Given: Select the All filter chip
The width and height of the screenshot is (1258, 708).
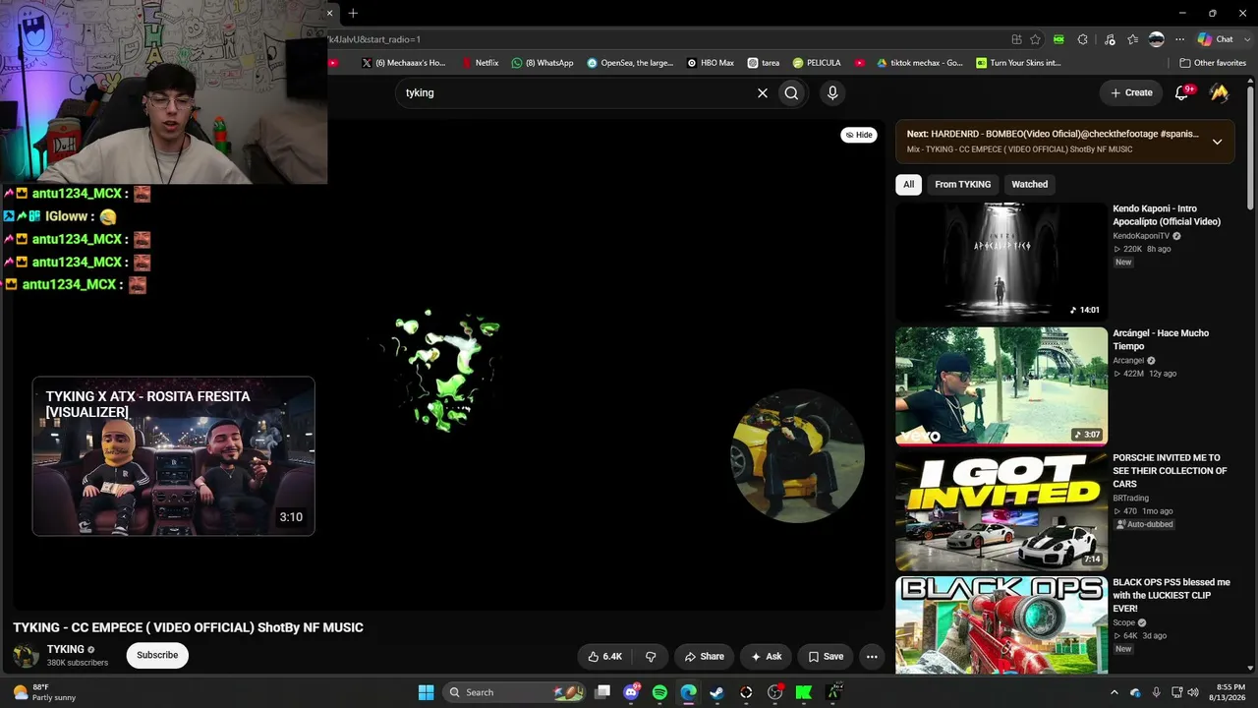Looking at the screenshot, I should click(x=908, y=184).
